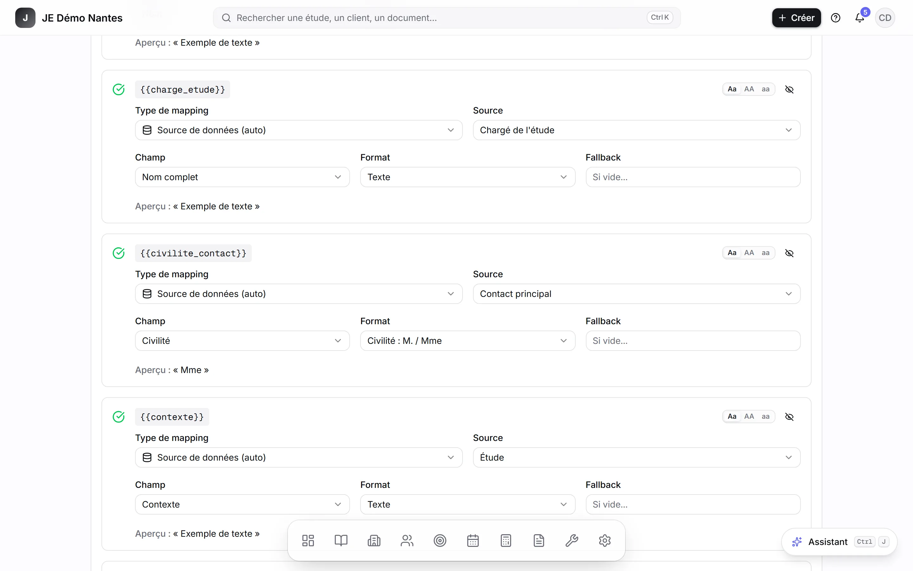Viewport: 913px width, 571px height.
Task: Click Fallback field for contexte
Action: 693,504
